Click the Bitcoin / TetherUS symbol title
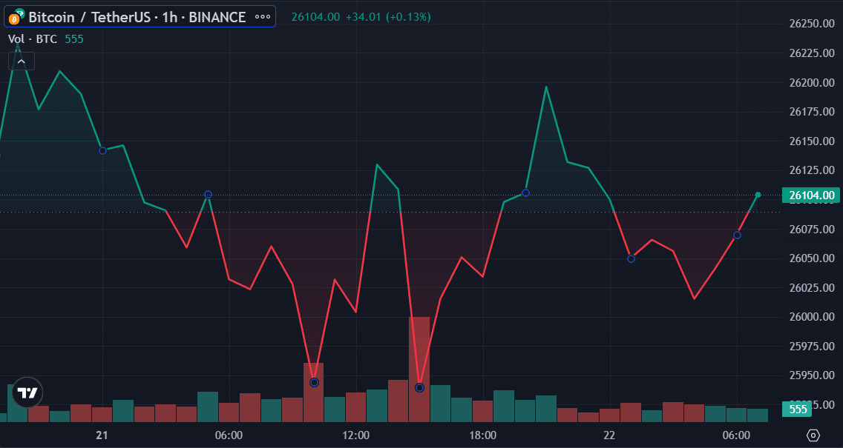Viewport: 843px width, 448px height. point(137,17)
